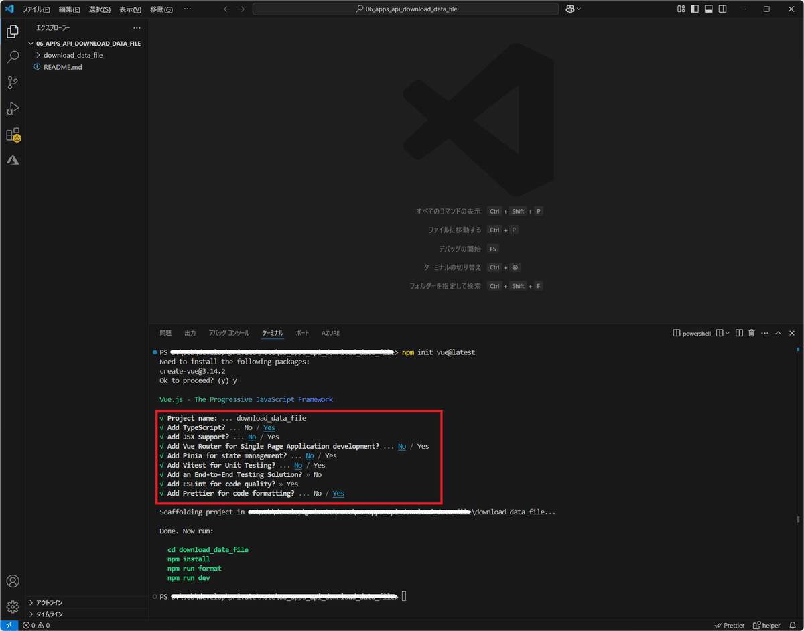Kill the terminal with the trash icon

click(752, 333)
